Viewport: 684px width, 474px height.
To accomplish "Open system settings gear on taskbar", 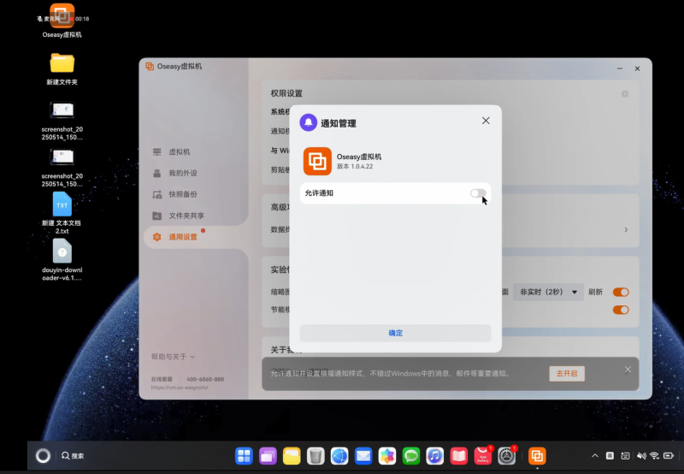I will pyautogui.click(x=506, y=456).
